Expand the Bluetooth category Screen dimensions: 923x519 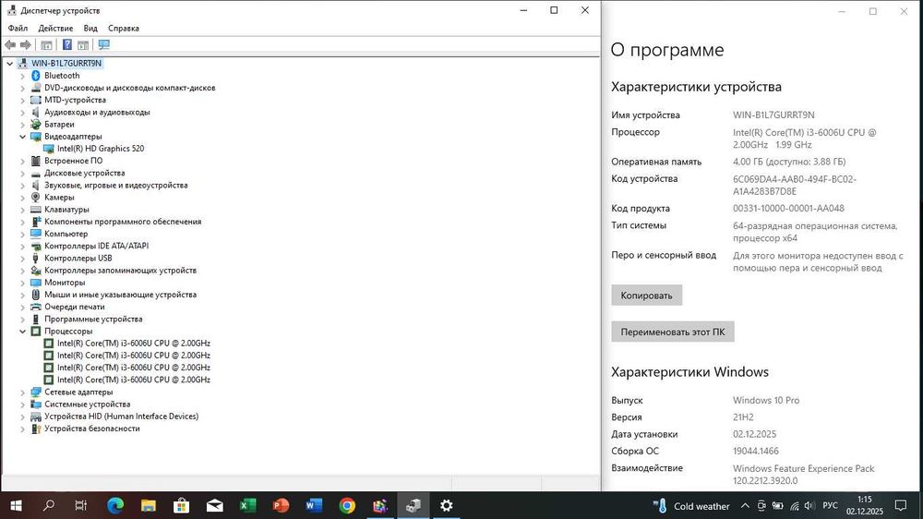tap(22, 76)
